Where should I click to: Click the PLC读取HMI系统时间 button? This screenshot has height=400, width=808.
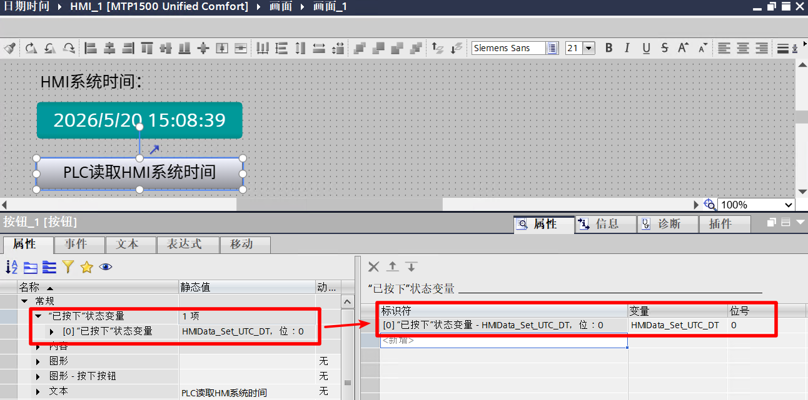(x=139, y=172)
